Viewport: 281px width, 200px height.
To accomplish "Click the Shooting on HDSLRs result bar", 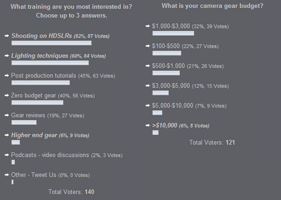I will coord(52,43).
